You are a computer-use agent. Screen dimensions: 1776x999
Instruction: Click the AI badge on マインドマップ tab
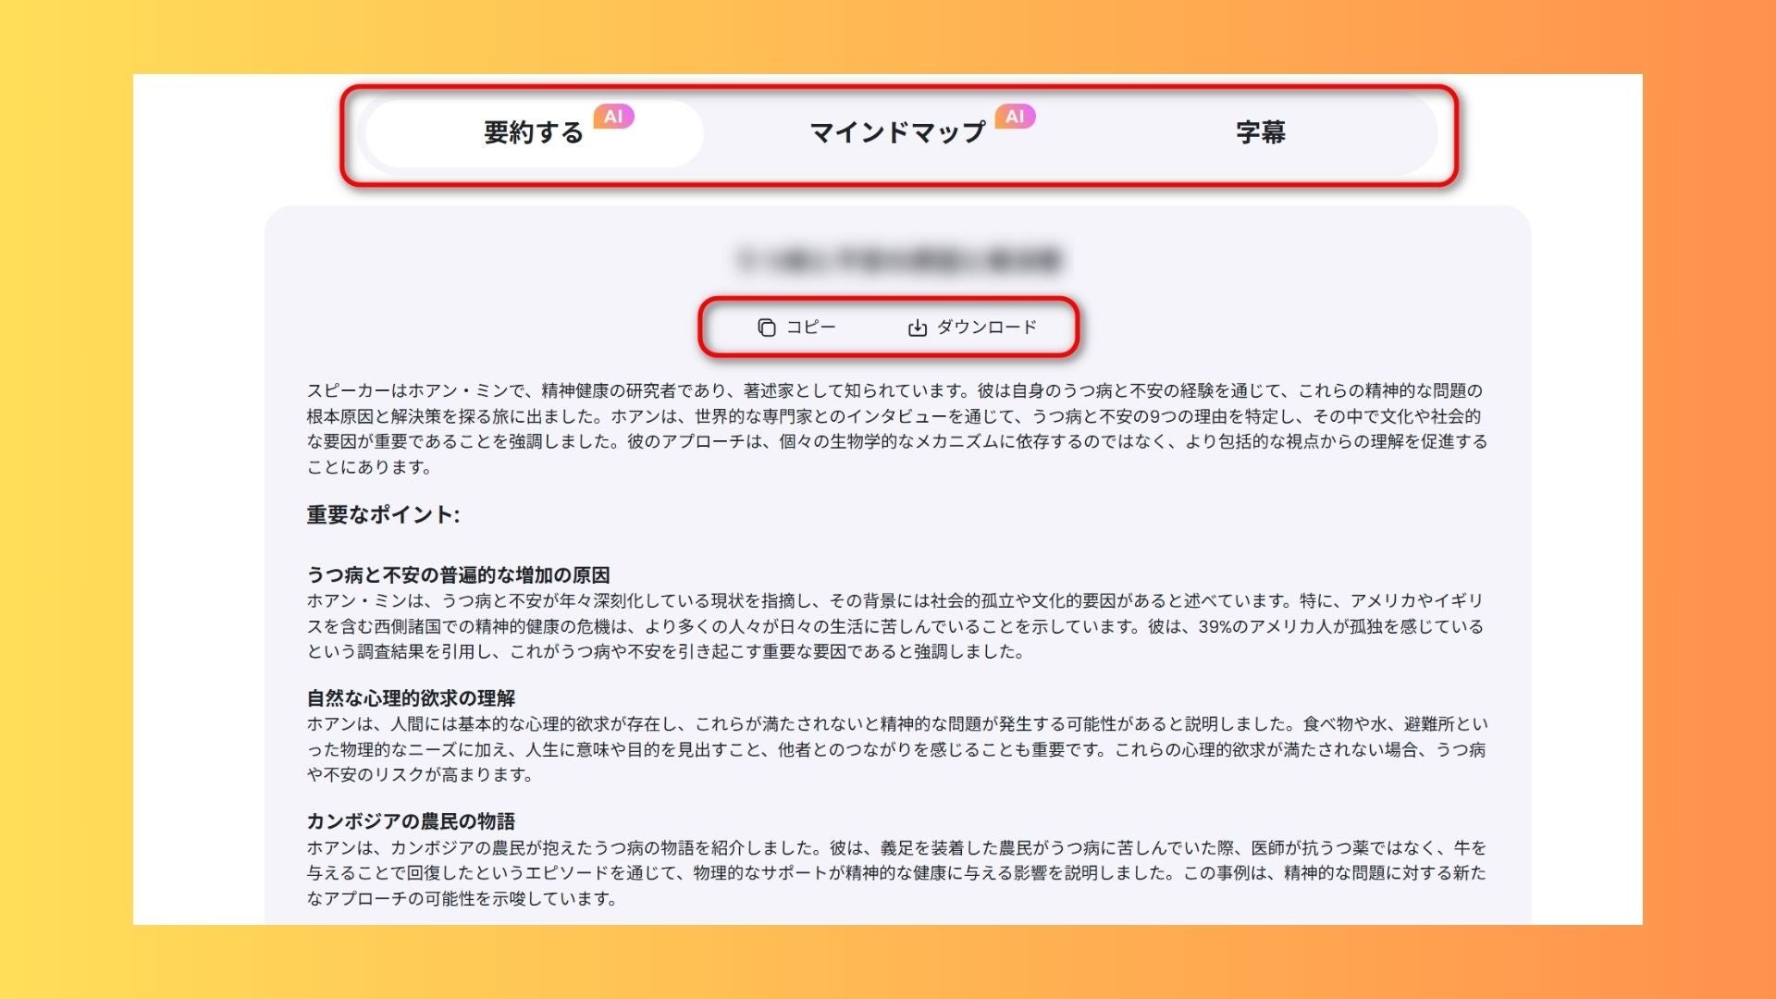tap(1016, 117)
